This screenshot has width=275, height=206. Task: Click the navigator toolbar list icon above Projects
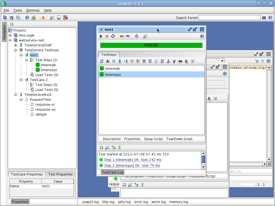pyautogui.click(x=12, y=24)
